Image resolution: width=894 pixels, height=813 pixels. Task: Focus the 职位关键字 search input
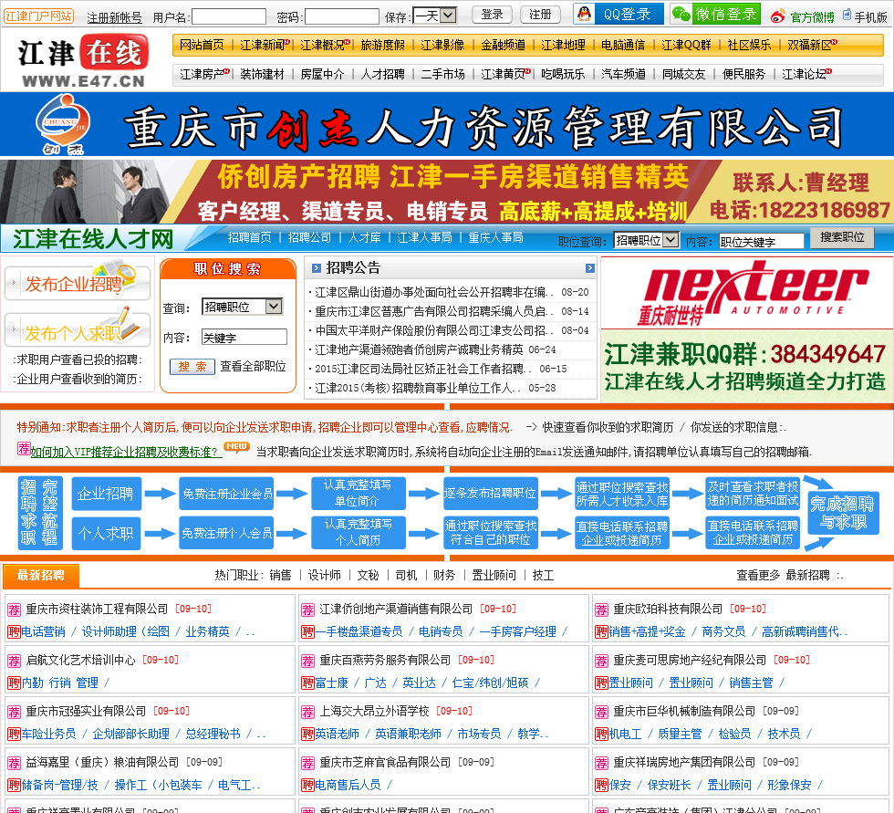click(761, 242)
